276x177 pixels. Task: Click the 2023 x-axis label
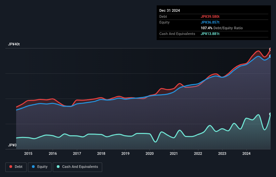click(222, 153)
